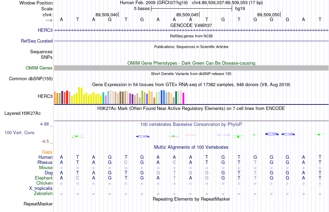Click the blue G PhyloP logo under 89,509,042

tap(143, 137)
